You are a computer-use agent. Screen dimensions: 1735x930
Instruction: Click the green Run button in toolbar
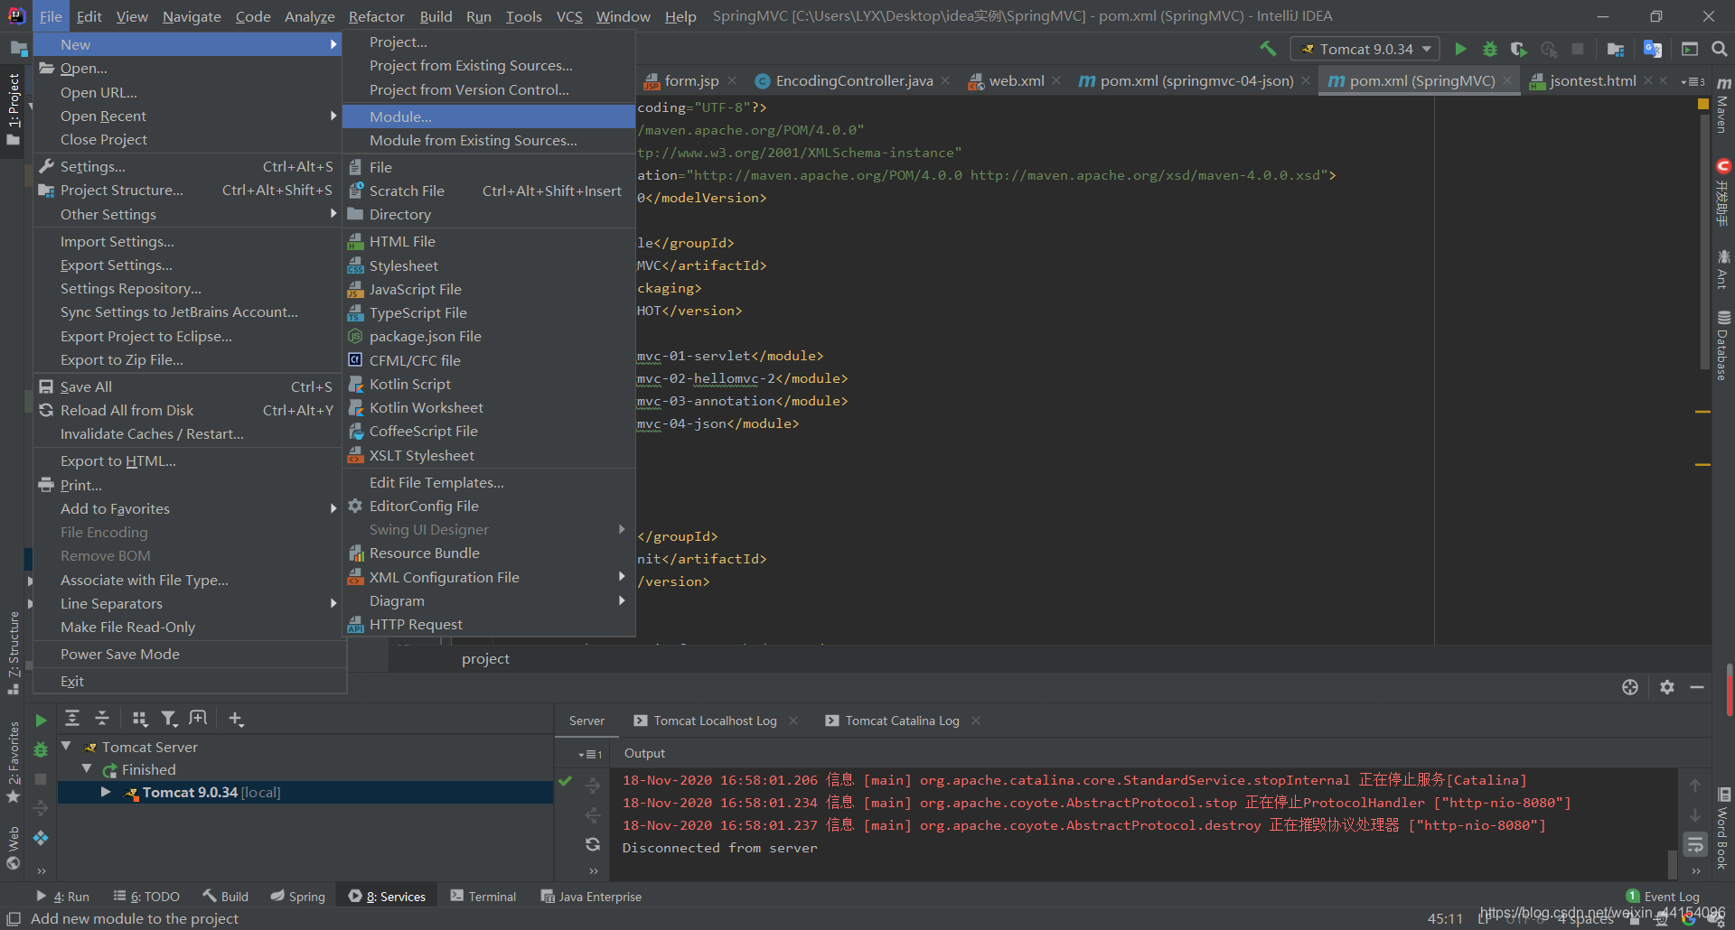coord(1460,49)
